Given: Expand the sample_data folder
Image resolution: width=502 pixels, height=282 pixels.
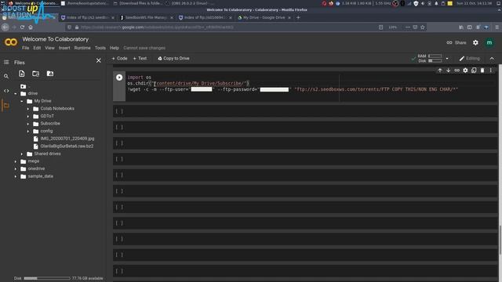Looking at the screenshot, I should coord(16,176).
